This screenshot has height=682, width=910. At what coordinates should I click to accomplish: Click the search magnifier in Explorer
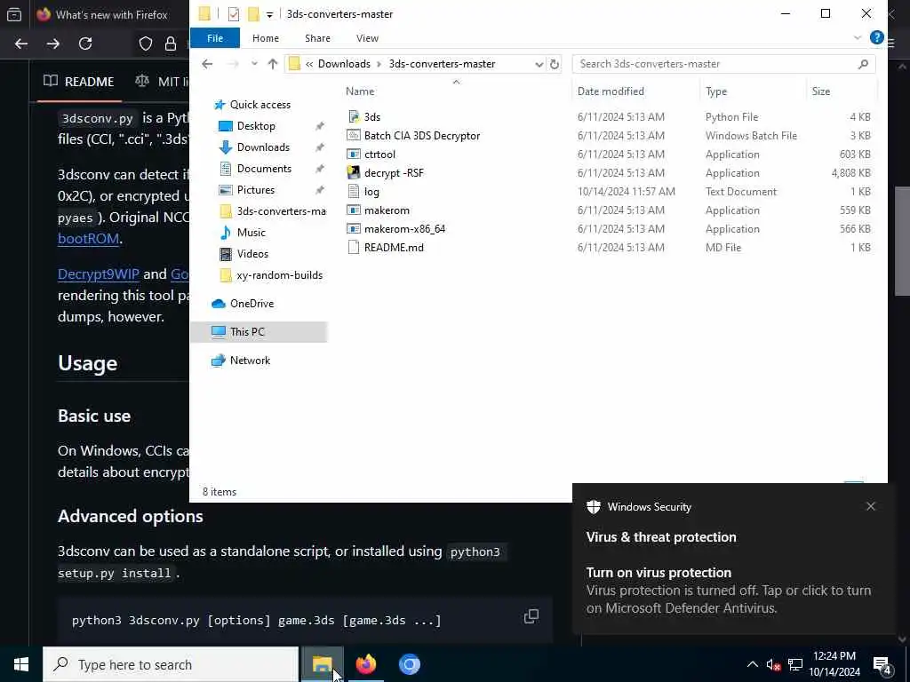[x=863, y=64]
